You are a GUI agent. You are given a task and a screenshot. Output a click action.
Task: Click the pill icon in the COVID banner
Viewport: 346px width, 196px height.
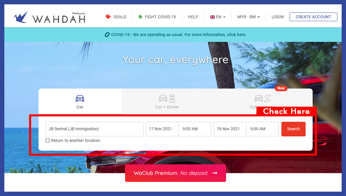tap(107, 35)
